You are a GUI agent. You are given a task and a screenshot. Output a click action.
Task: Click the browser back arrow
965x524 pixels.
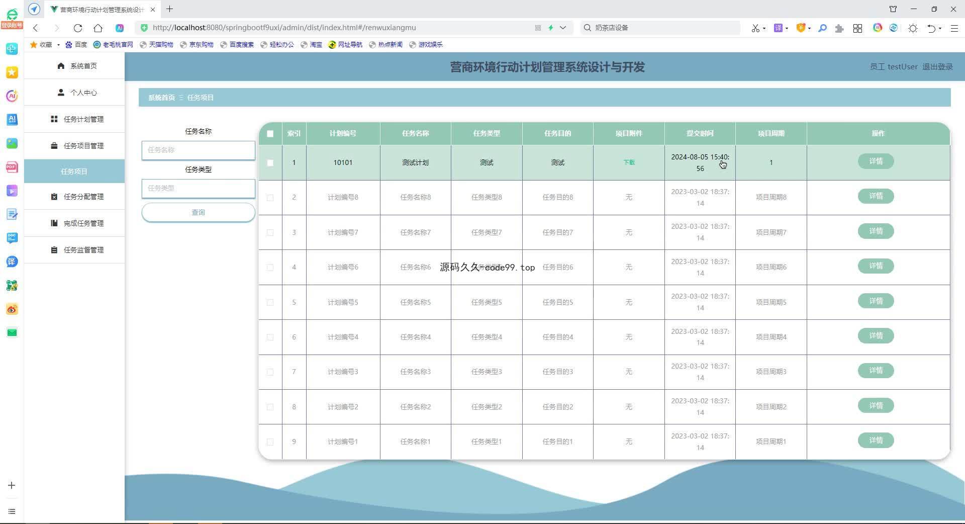36,28
